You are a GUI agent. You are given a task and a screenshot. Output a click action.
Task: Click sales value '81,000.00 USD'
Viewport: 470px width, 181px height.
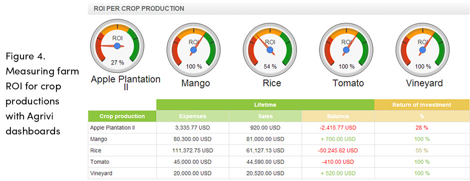click(x=265, y=139)
